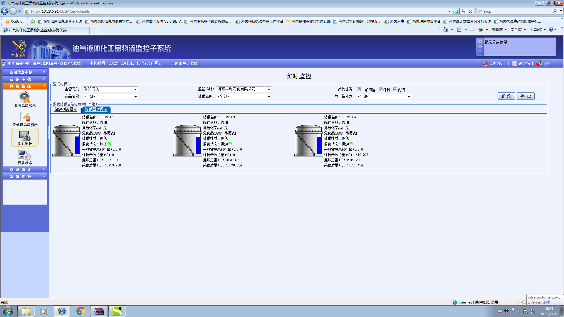Click the 退出 logout icon

point(539,63)
